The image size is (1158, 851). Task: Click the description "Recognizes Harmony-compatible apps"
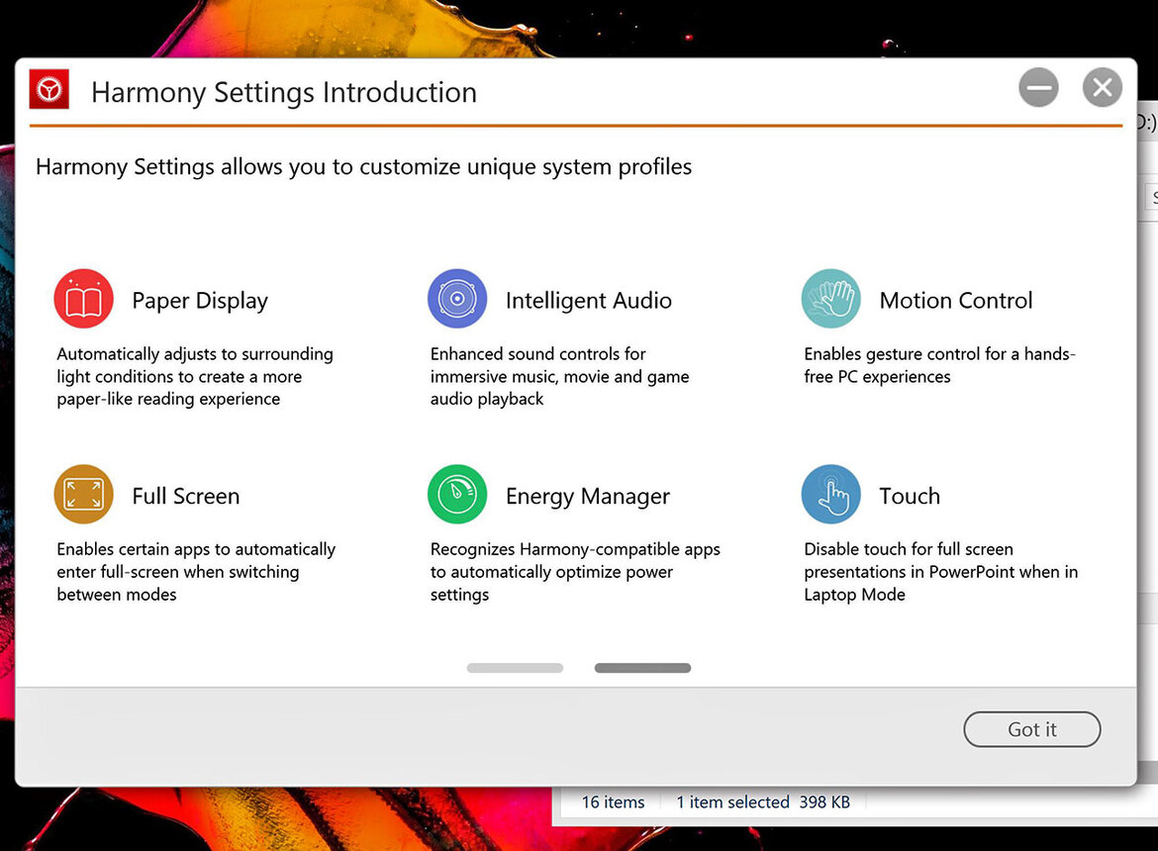click(x=575, y=572)
